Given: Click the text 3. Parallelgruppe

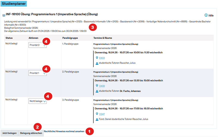Looking at the screenshot, I should tap(71, 100).
